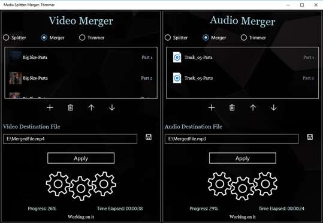Click Part 2 label of Track_05-Part2
This screenshot has width=323, height=223.
point(309,78)
